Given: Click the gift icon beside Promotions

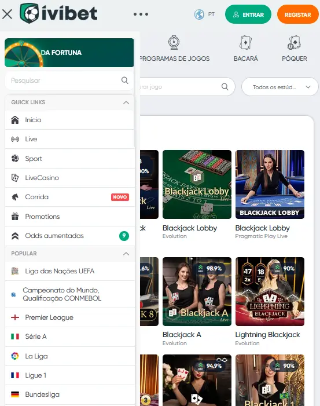Looking at the screenshot, I should 15,217.
